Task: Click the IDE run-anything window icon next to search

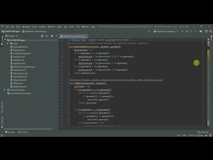Action: tap(206, 32)
